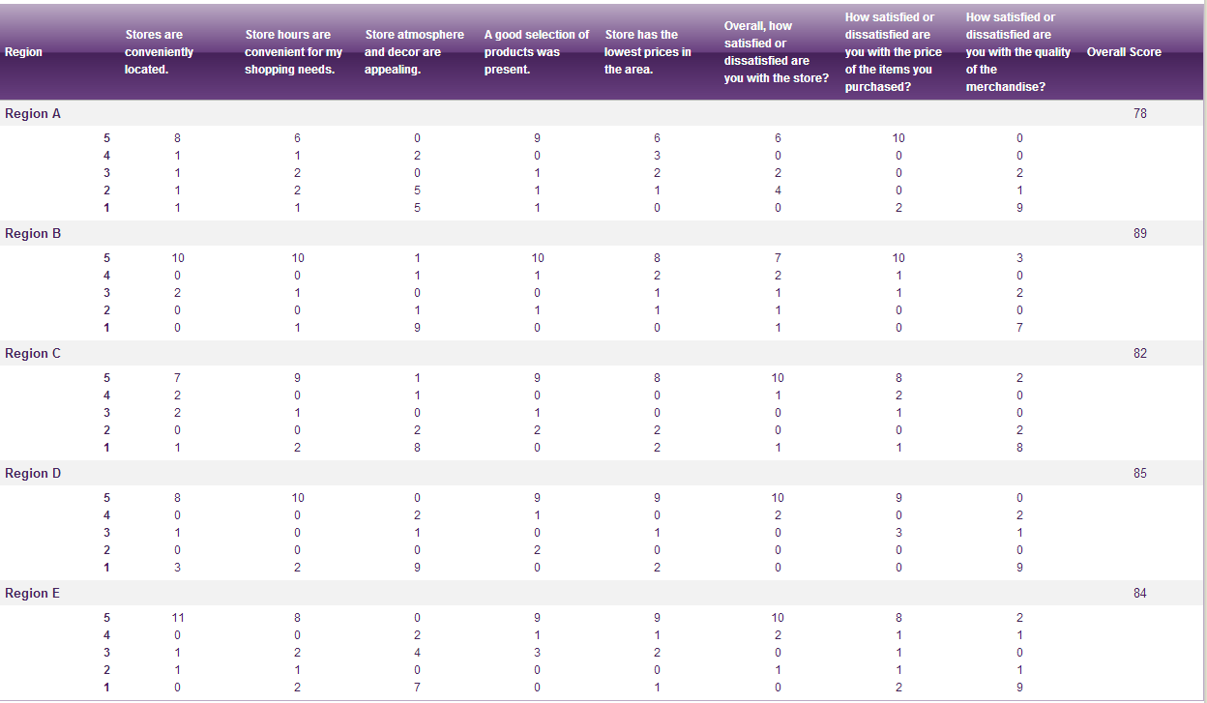The image size is (1207, 703).
Task: Select Region D's overall score 85
Action: click(1140, 473)
